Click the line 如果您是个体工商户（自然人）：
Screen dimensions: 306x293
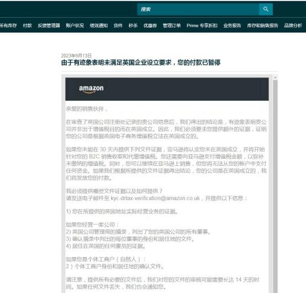(106, 259)
